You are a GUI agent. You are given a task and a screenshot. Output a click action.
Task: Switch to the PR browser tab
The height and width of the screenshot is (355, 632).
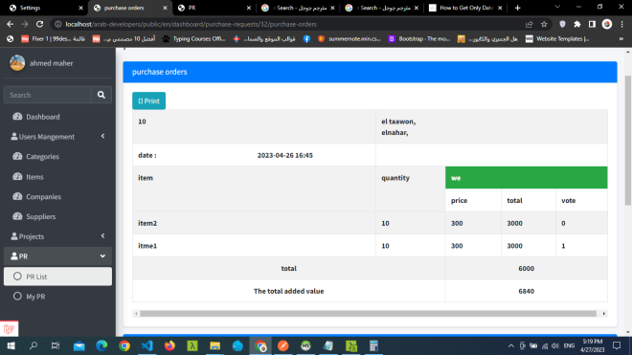coord(214,8)
